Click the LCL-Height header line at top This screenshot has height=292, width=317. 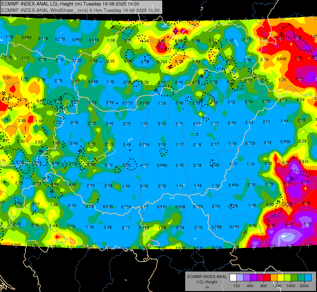point(70,4)
